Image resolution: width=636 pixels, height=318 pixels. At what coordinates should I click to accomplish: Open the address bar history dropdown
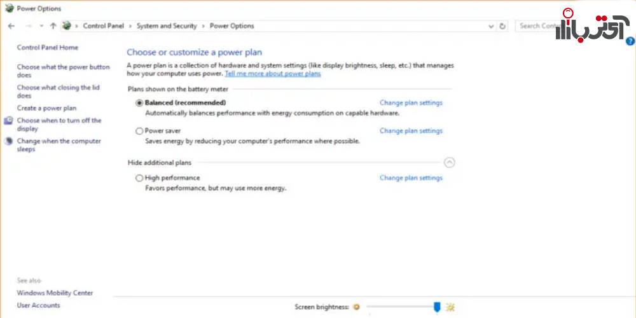coord(491,26)
